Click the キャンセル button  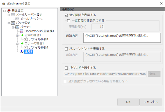(151, 102)
